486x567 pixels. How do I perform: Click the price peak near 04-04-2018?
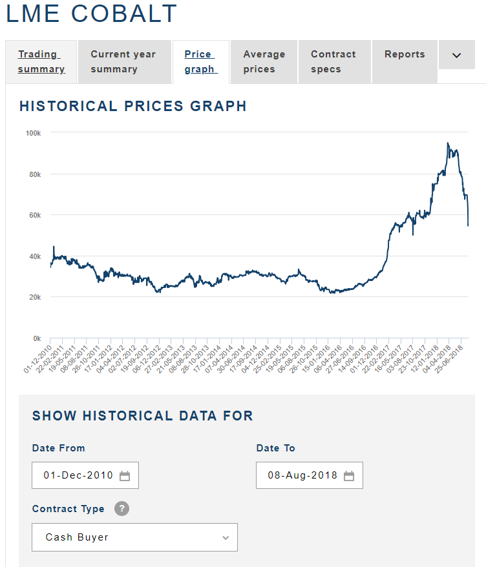point(448,143)
